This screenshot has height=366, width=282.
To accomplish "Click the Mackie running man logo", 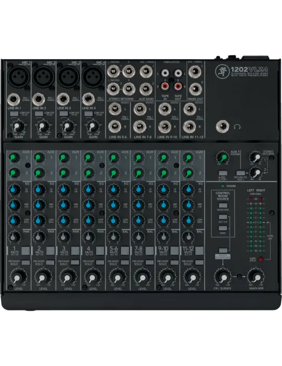I will (221, 71).
